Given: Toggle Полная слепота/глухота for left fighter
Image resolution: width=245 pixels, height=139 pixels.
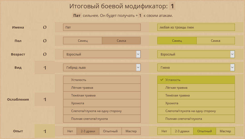Looking at the screenshot, I should [x=102, y=119].
